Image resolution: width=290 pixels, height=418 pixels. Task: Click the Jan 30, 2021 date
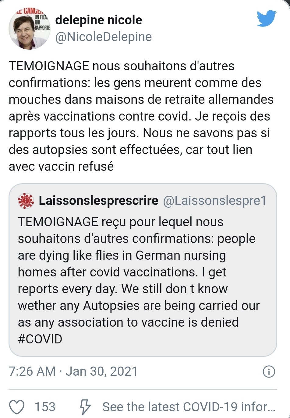pyautogui.click(x=102, y=371)
